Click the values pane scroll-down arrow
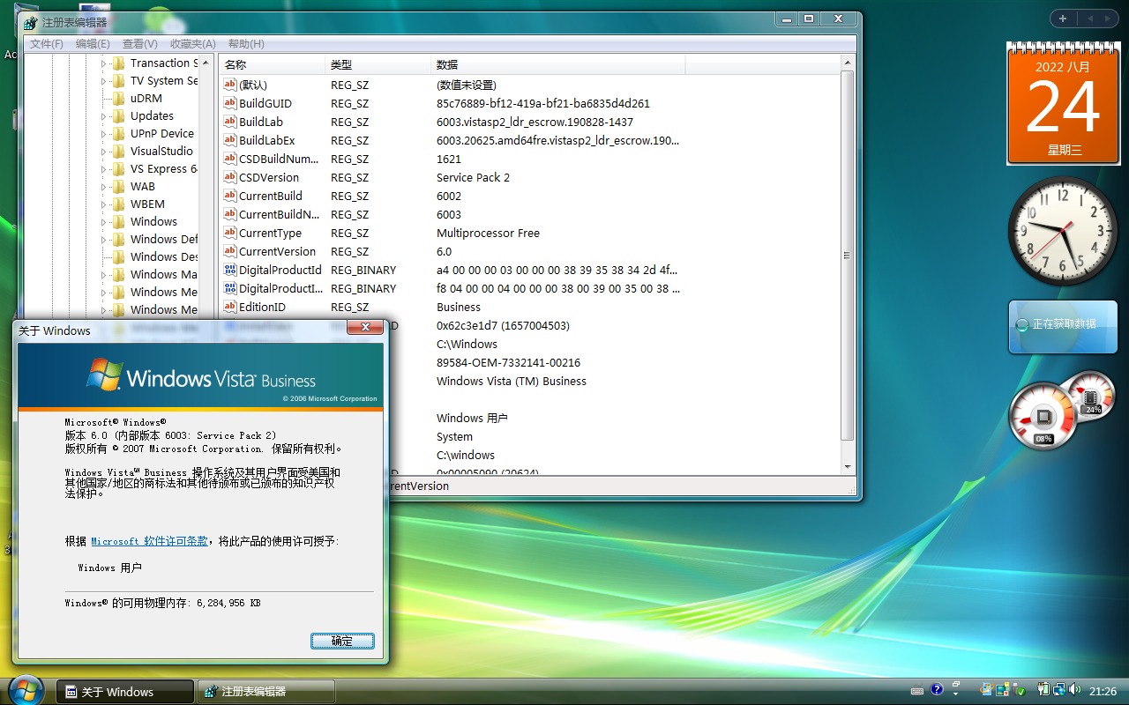 [x=847, y=466]
